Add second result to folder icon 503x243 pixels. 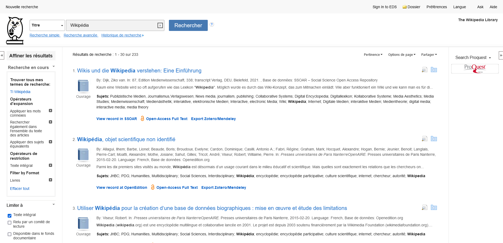[434, 139]
